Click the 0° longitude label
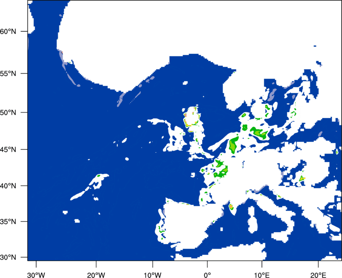Viewport: 342px width, 278px height. tap(207, 275)
